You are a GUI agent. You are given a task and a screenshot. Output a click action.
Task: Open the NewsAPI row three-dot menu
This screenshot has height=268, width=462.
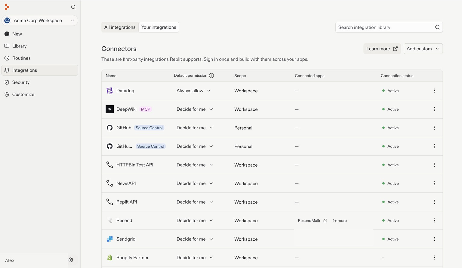pyautogui.click(x=434, y=183)
